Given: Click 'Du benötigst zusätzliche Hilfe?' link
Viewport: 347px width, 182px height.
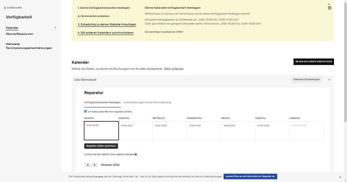Looking at the screenshot, I should pos(164,32).
